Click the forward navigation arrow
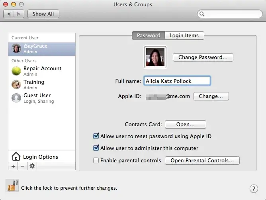 pos(19,14)
